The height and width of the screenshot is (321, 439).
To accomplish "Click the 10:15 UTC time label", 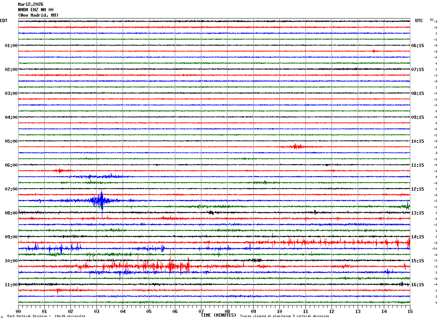I will [418, 141].
